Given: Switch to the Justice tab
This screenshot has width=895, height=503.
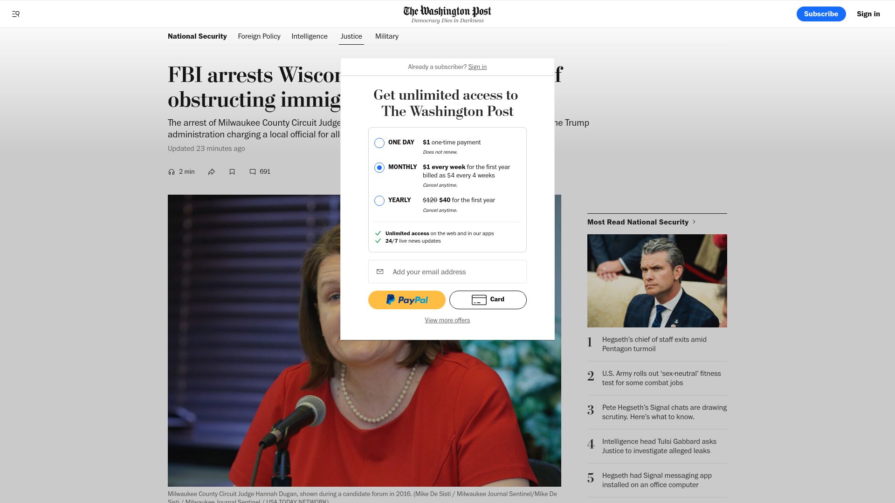Looking at the screenshot, I should pyautogui.click(x=351, y=36).
